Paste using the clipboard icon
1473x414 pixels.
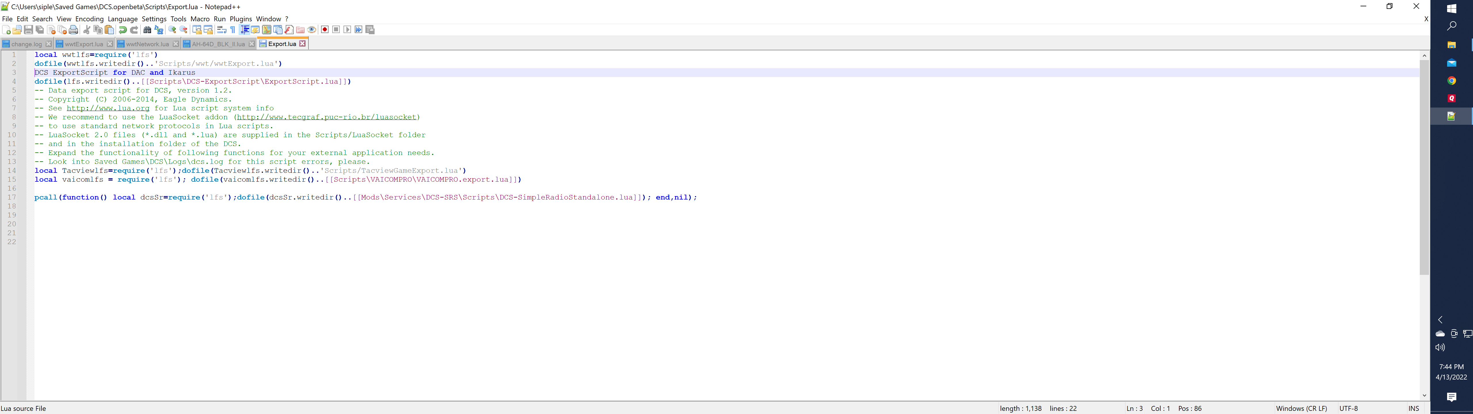tap(109, 30)
